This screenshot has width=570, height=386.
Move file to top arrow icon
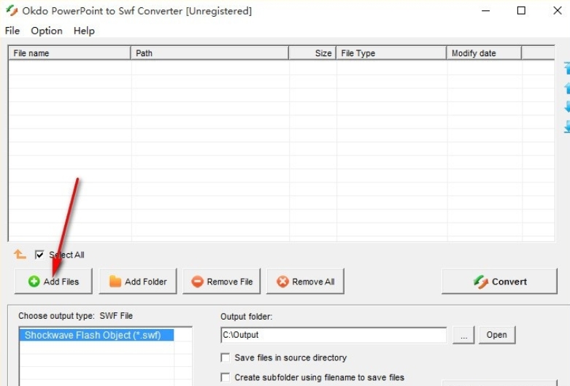(x=567, y=68)
